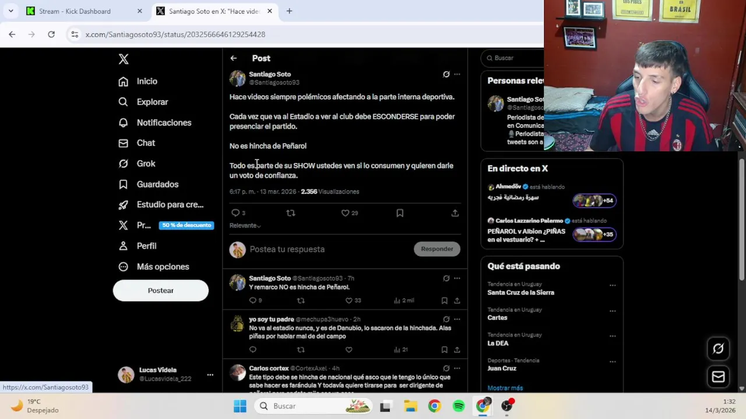Image resolution: width=746 pixels, height=419 pixels.
Task: Reply to 'yo soy tu padre' comment
Action: click(x=252, y=349)
